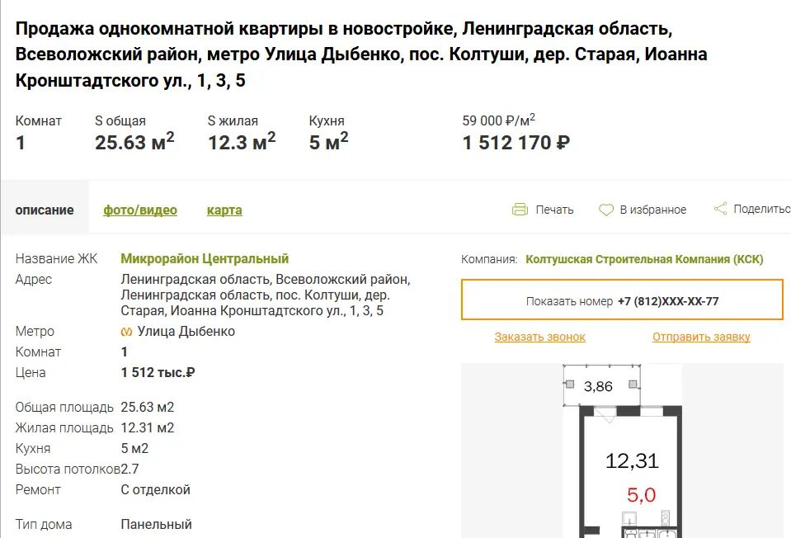
Task: Click the Отправить заявку link
Action: (701, 337)
